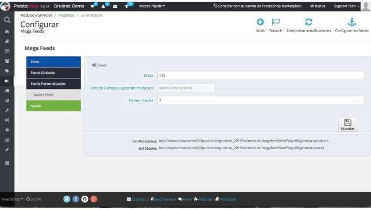371x210 pixels.
Task: Click Formación footer link
Action: 229,199
